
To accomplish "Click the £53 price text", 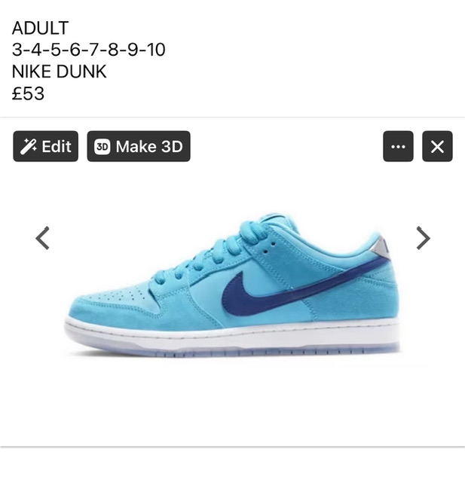I will (x=28, y=93).
